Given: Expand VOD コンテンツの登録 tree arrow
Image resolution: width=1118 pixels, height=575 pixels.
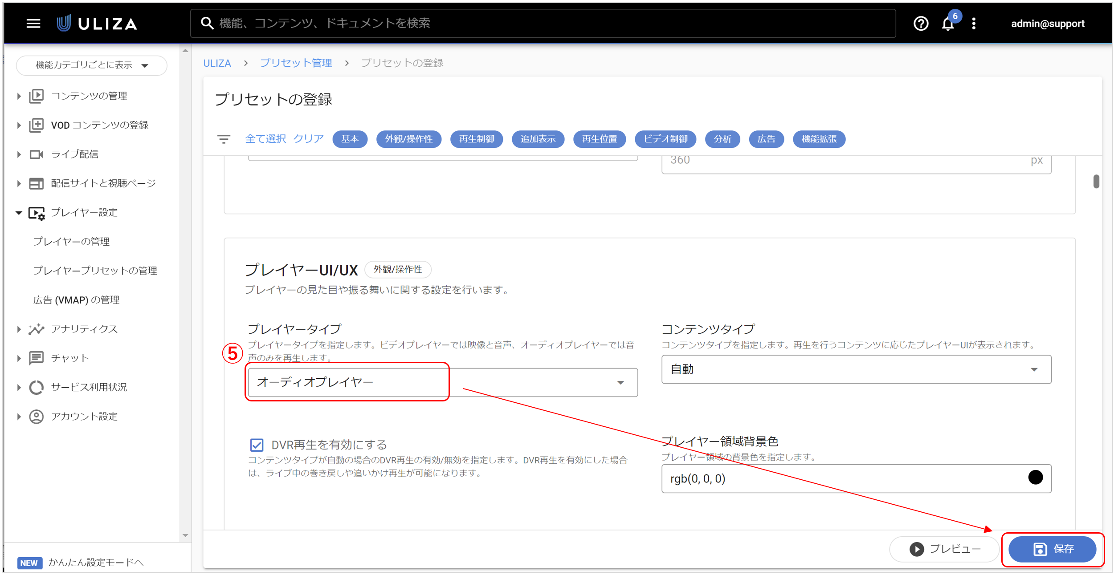Looking at the screenshot, I should [x=19, y=125].
